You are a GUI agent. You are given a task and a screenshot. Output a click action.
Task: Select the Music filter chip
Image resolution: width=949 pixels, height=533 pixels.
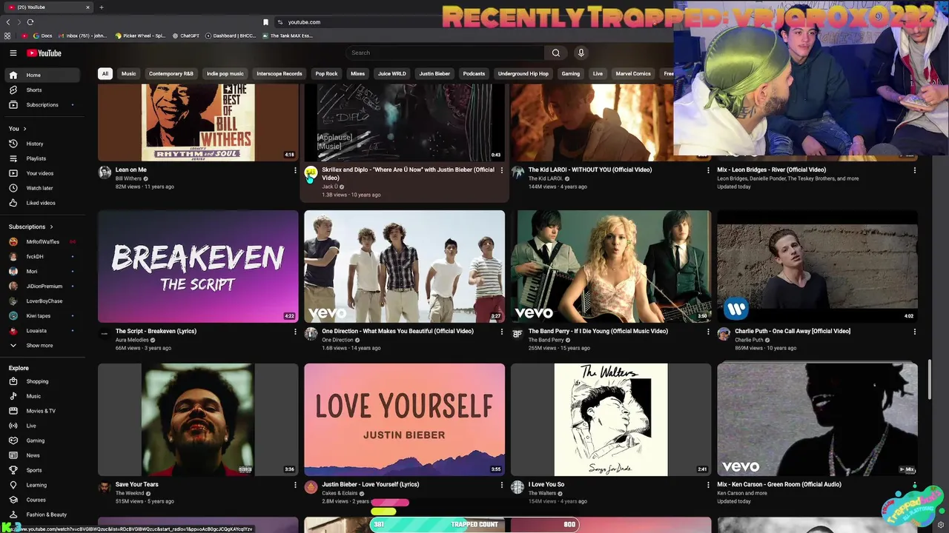coord(129,74)
